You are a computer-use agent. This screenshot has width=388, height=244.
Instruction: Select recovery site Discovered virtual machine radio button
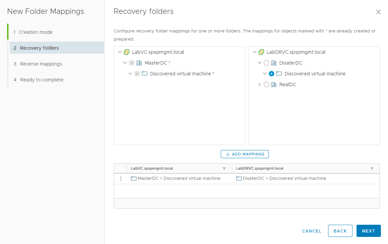[272, 74]
